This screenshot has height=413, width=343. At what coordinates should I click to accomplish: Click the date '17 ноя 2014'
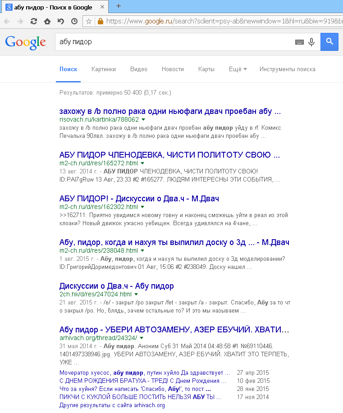253,397
